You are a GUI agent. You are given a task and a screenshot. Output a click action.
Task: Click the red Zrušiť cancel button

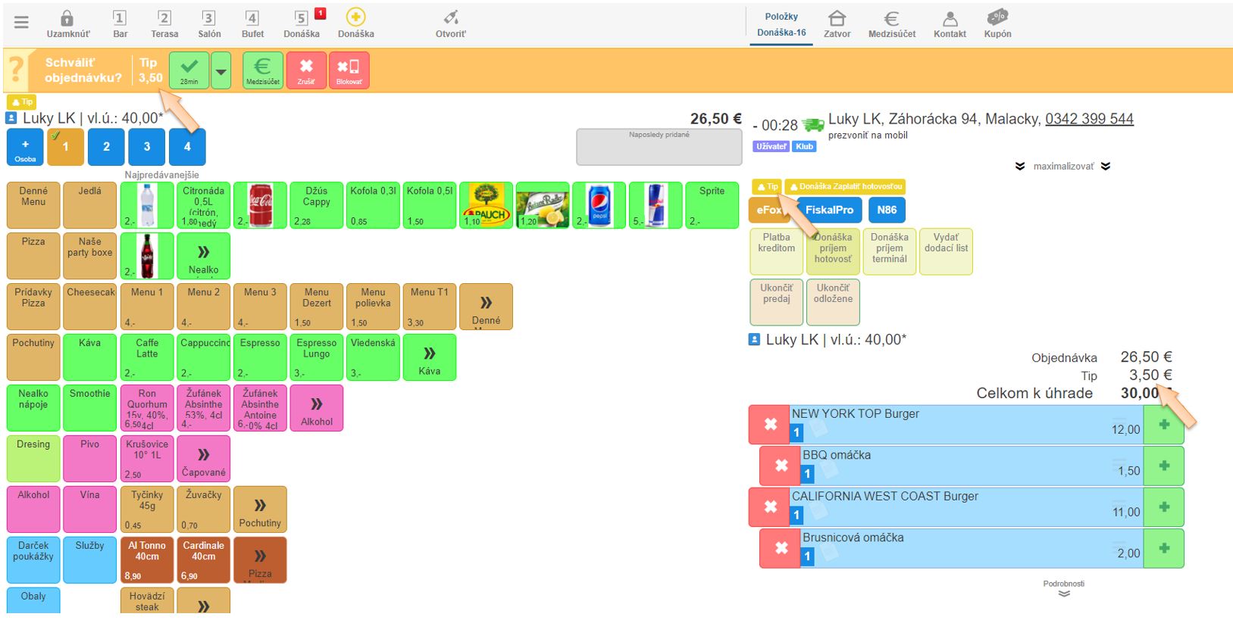point(306,70)
